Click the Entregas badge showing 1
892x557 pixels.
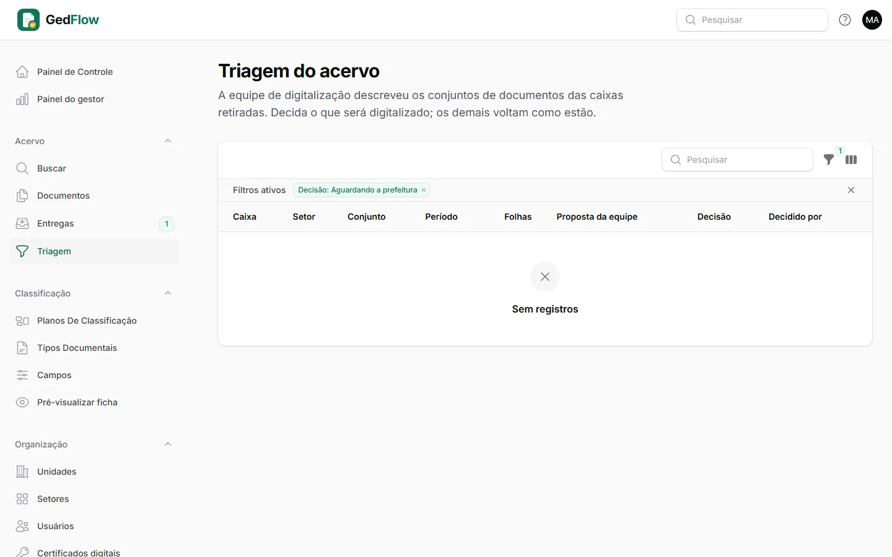pyautogui.click(x=167, y=223)
